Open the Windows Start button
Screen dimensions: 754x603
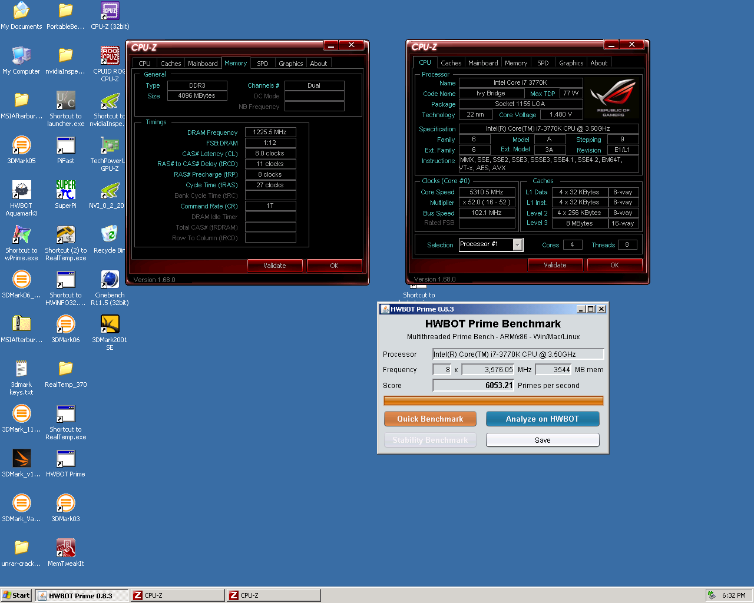click(16, 595)
